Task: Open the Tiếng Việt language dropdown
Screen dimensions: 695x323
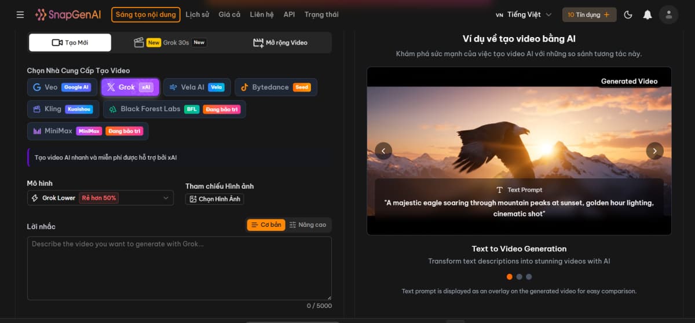Action: click(x=524, y=14)
